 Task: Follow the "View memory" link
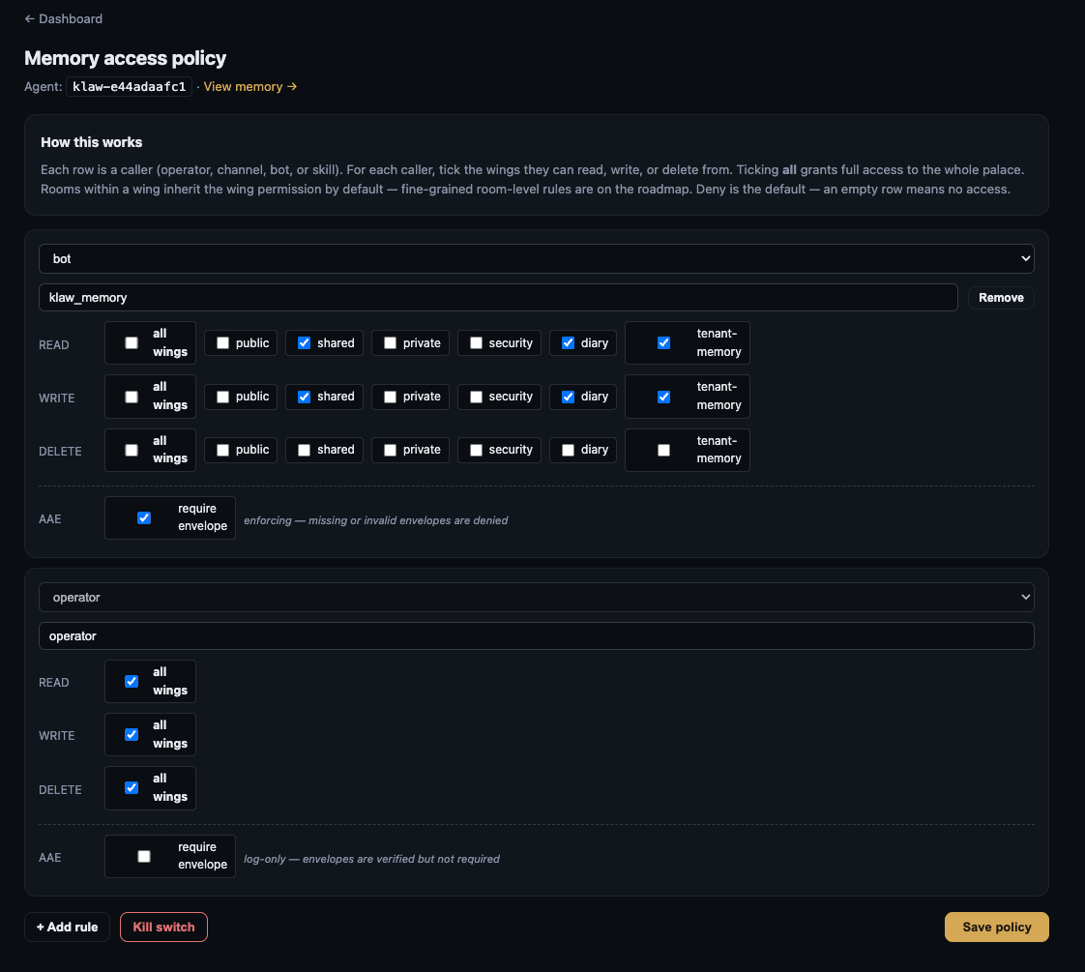pyautogui.click(x=243, y=86)
